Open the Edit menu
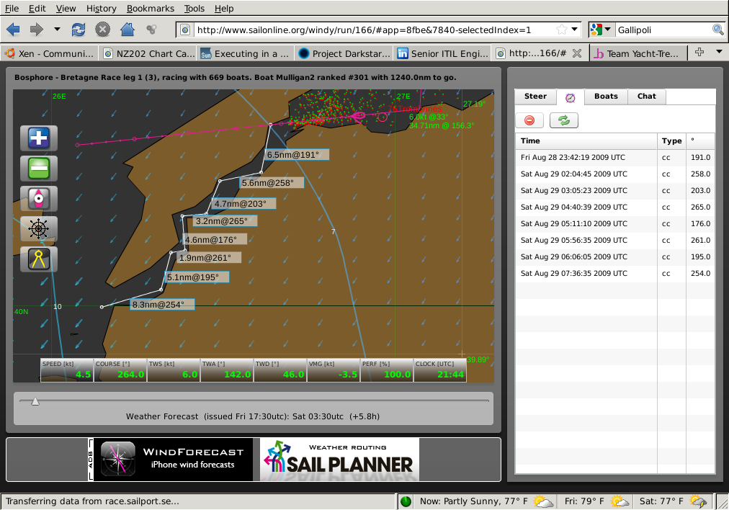729x510 pixels. pos(37,9)
